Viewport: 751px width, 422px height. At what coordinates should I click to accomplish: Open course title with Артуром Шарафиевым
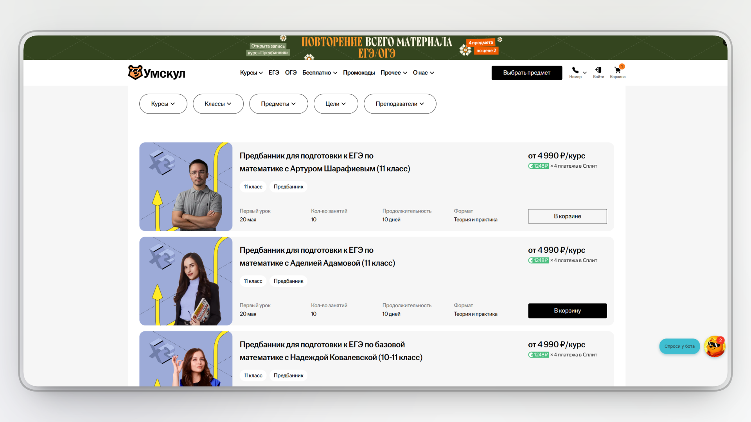pos(325,162)
